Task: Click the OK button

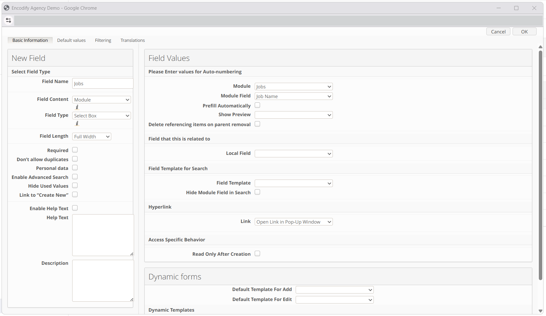Action: click(524, 32)
